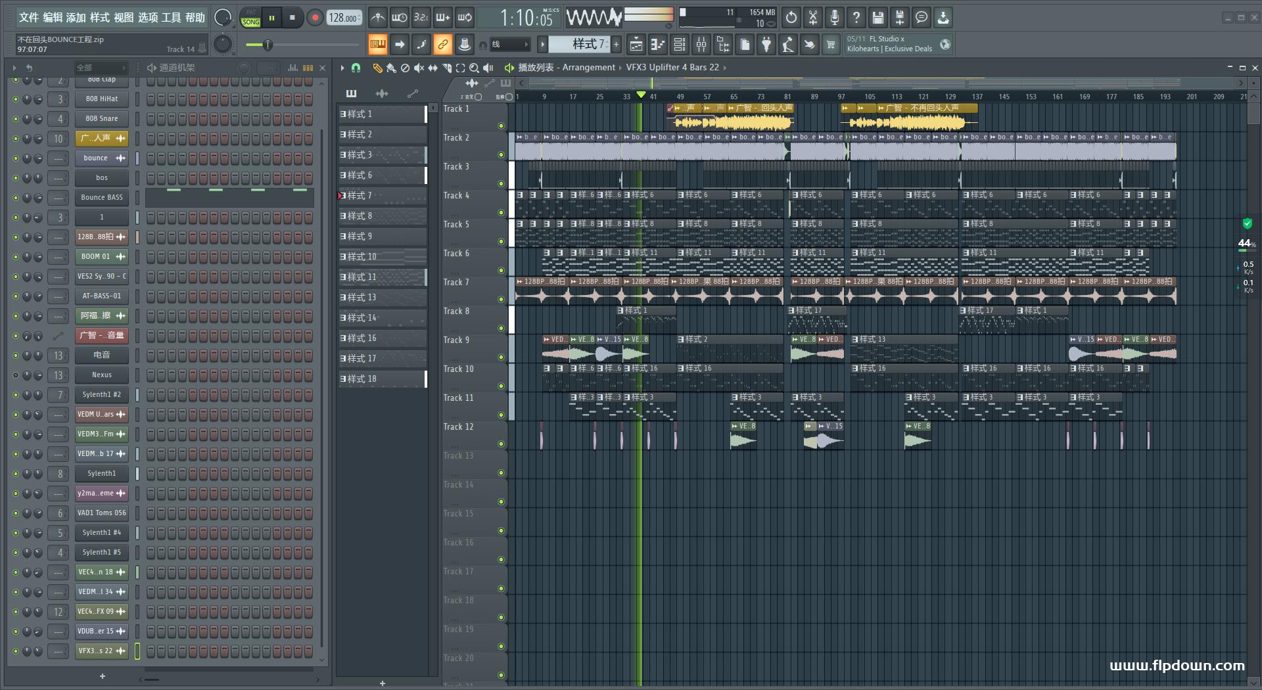Select the playlist draw pencil tool
Viewport: 1262px width, 690px height.
377,68
